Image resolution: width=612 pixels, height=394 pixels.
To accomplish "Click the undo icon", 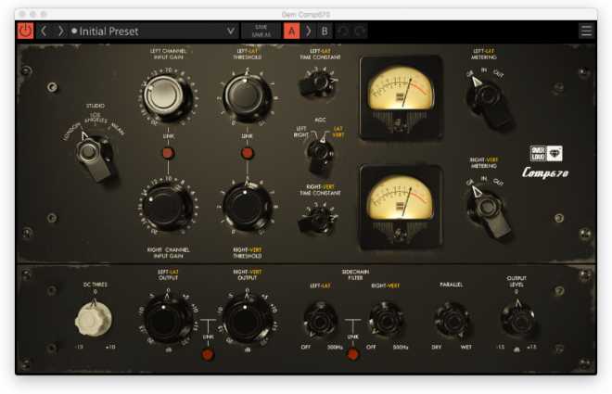I will tap(343, 32).
